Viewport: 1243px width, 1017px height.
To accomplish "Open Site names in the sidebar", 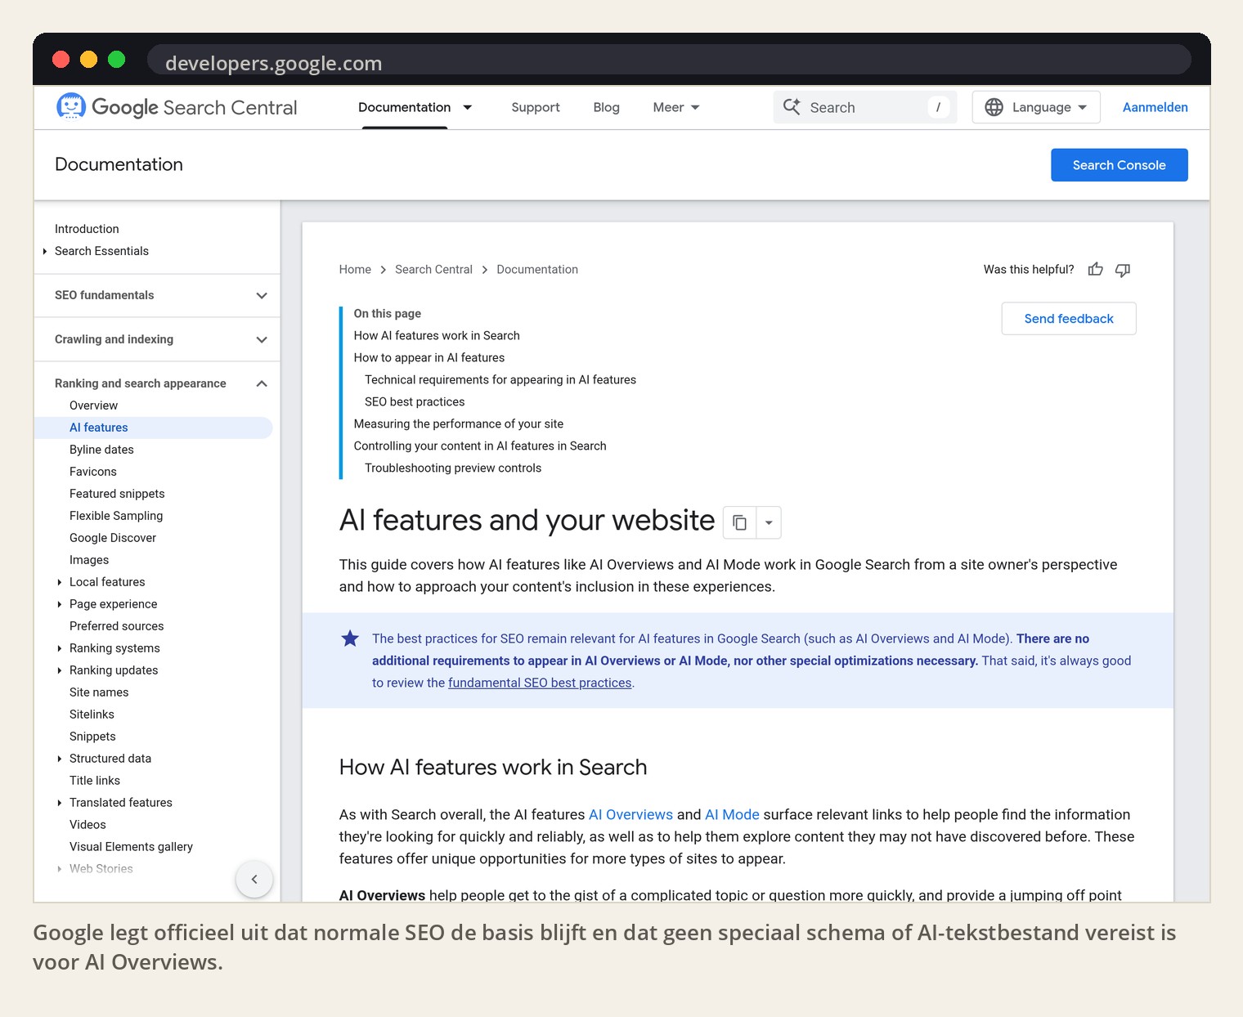I will (99, 692).
